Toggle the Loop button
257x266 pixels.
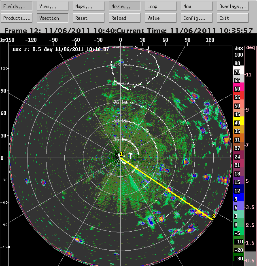click(161, 6)
